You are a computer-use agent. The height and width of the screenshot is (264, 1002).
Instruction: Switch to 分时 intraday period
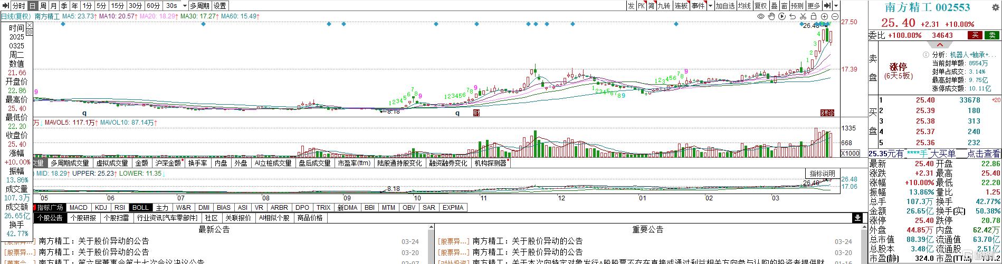pyautogui.click(x=19, y=6)
